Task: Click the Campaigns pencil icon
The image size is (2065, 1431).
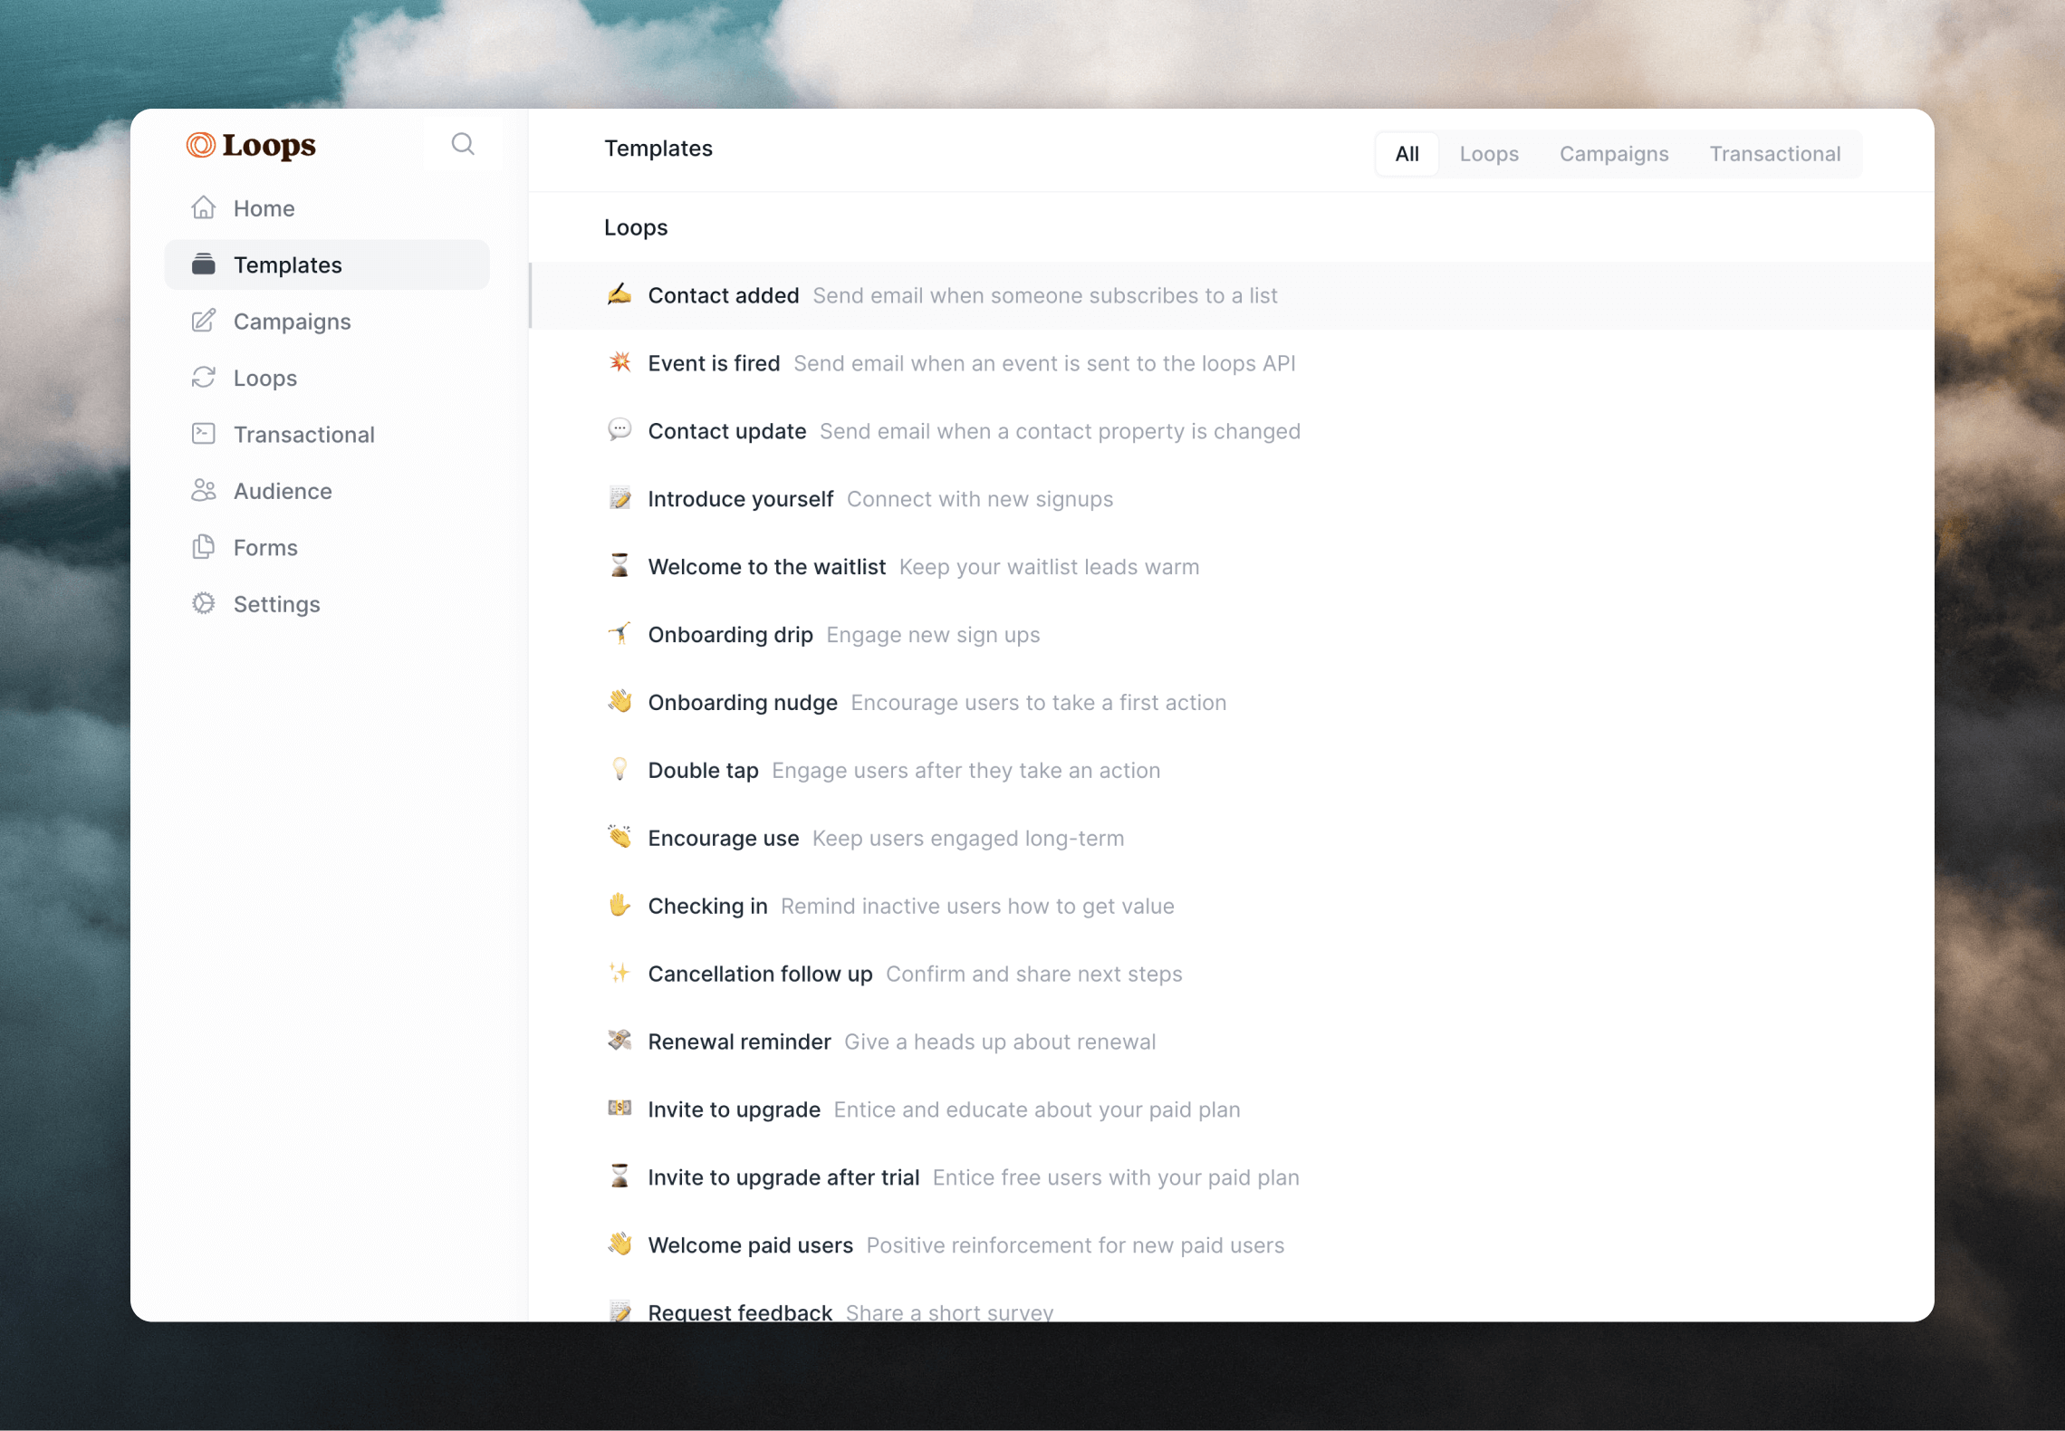Action: [204, 321]
